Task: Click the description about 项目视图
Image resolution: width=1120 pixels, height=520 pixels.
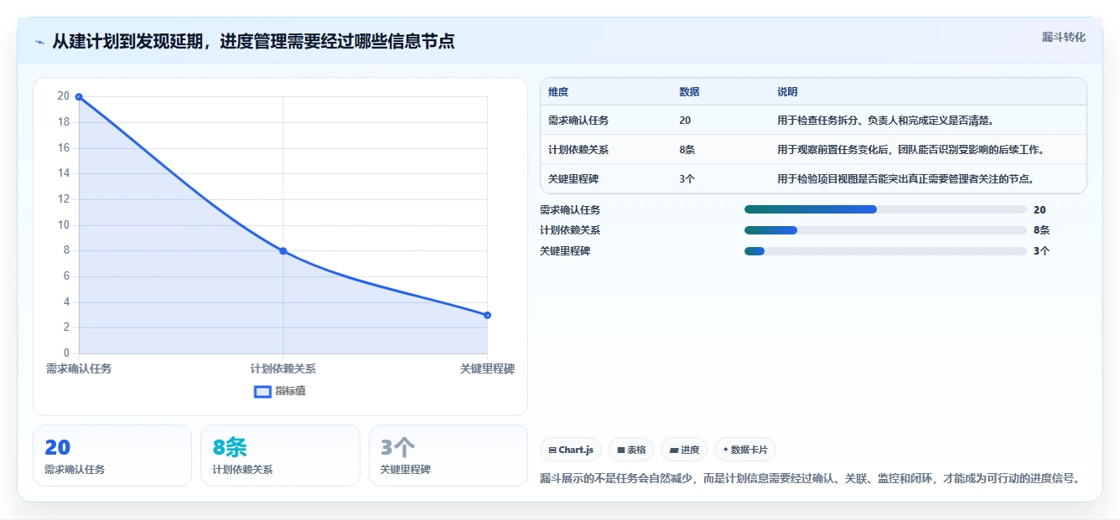Action: pyautogui.click(x=905, y=179)
